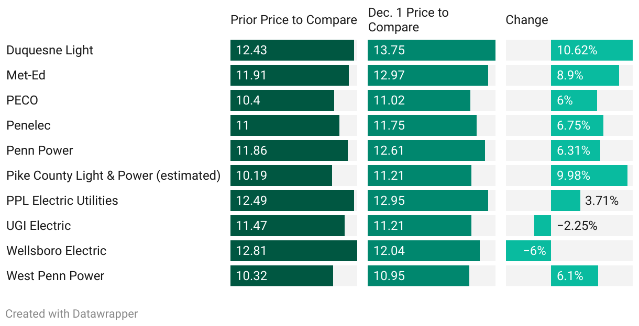639x326 pixels.
Task: Select Wellsboro Electric's −6% change bar
Action: [528, 251]
